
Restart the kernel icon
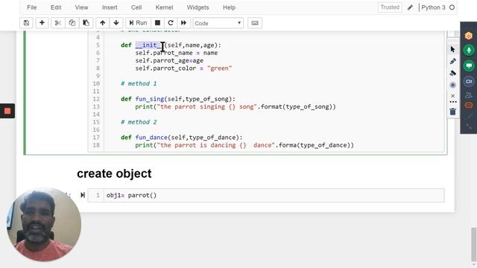[171, 23]
